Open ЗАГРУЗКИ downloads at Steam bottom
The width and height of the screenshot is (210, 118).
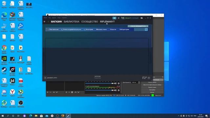(97, 76)
